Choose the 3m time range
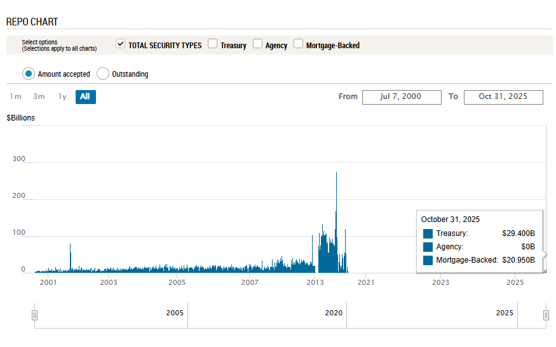The image size is (556, 347). 39,96
